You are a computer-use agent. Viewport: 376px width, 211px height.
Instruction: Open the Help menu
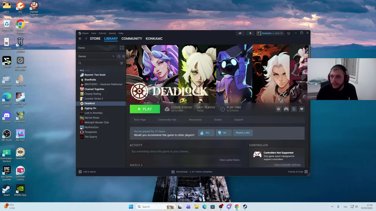[x=121, y=33]
